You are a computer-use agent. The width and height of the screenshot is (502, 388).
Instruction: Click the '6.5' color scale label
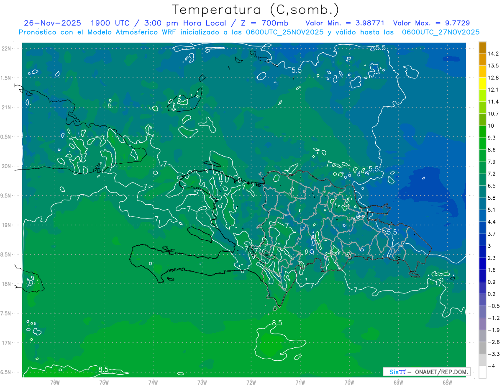(492, 186)
